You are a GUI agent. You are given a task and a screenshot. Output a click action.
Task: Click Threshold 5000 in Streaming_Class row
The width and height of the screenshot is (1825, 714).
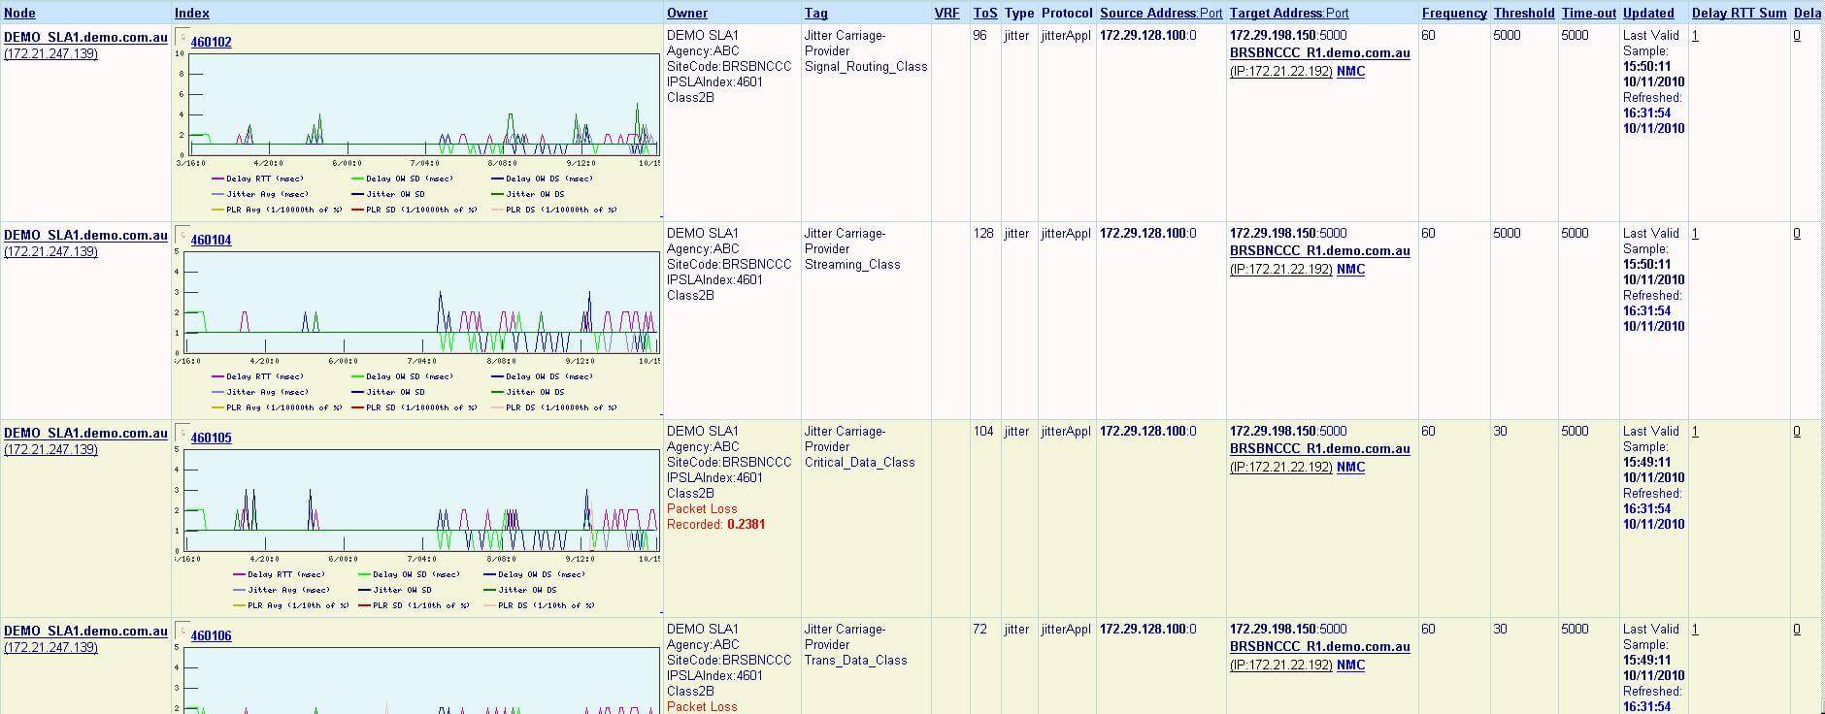pos(1507,233)
